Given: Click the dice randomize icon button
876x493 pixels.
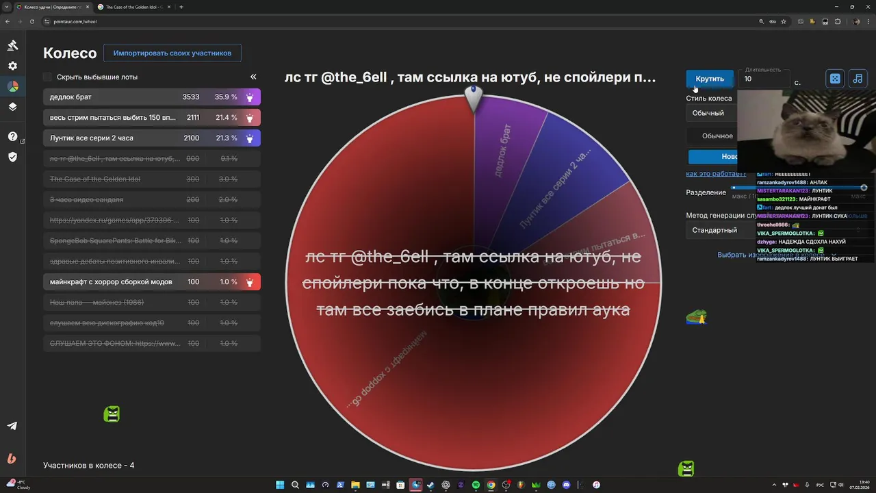Looking at the screenshot, I should pyautogui.click(x=835, y=79).
